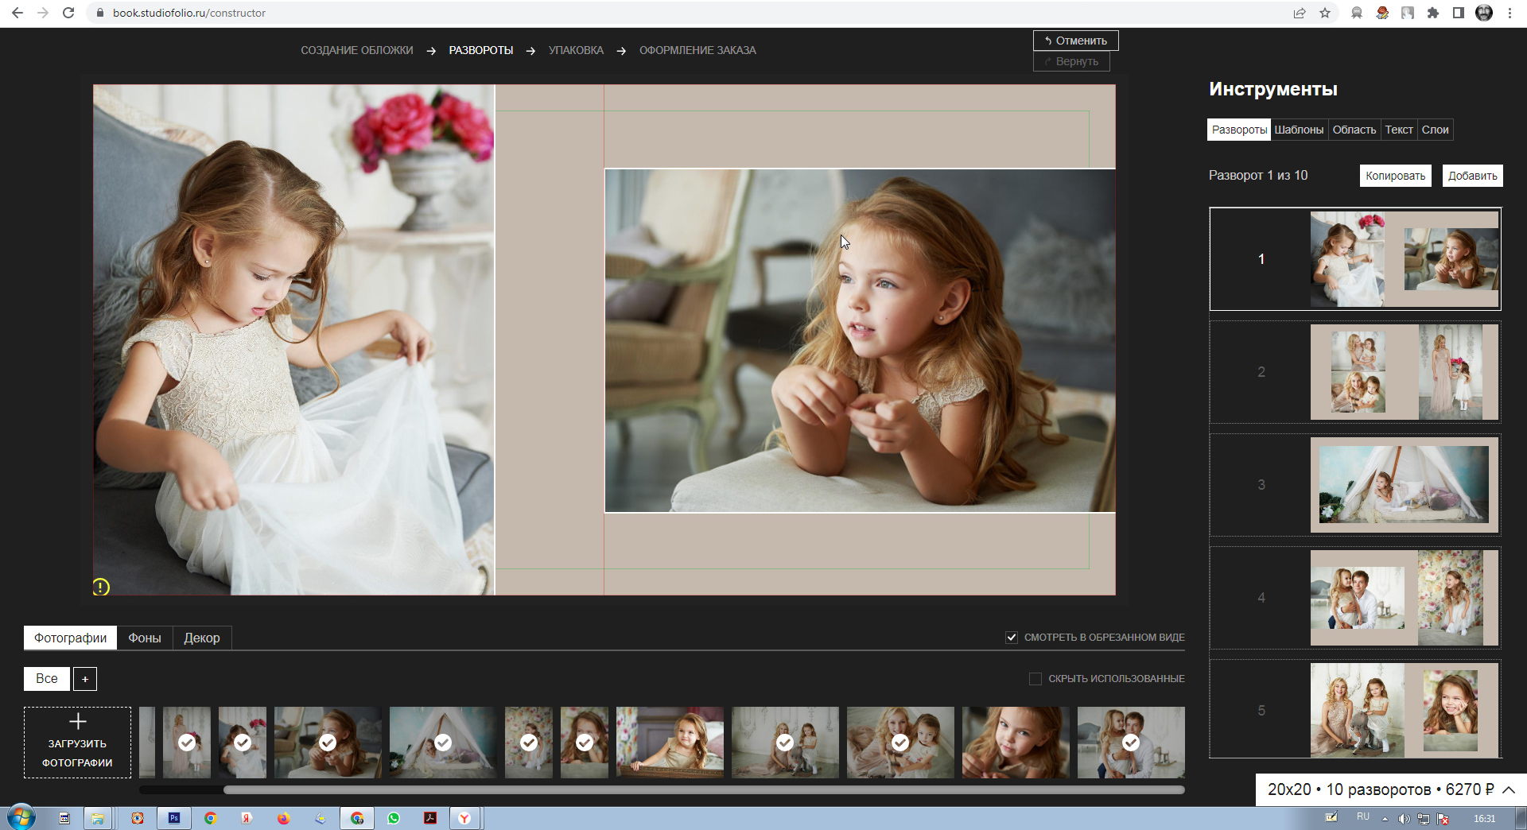The image size is (1527, 830).
Task: Enable СКРЫТЬ ИСПОЛЬЗОВАННЫЕ checkbox
Action: 1035,679
